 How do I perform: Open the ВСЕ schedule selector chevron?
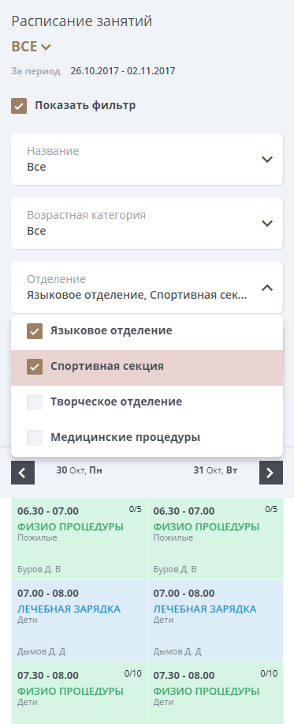click(46, 47)
